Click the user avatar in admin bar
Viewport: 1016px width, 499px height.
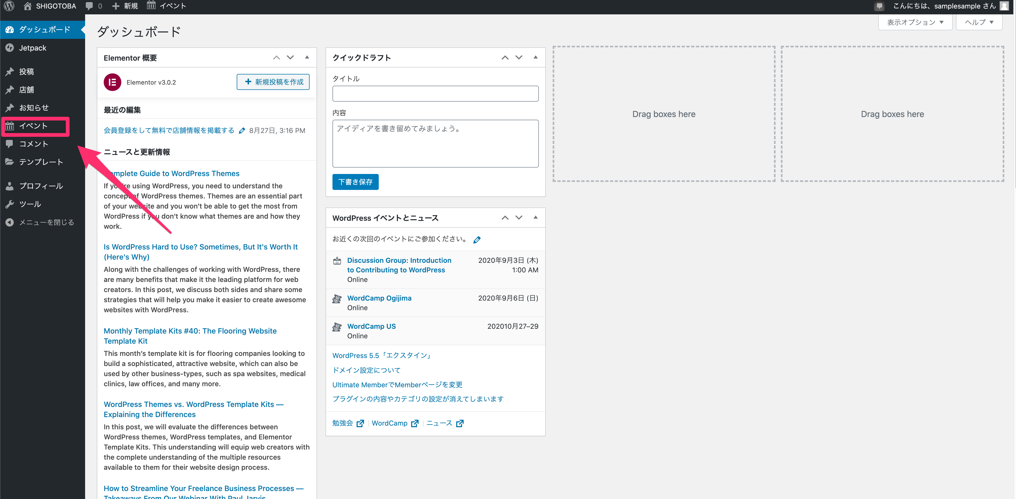pyautogui.click(x=1004, y=6)
